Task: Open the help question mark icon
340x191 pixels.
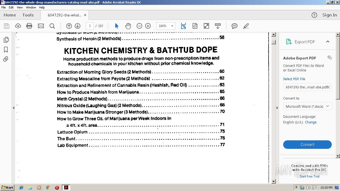Action: click(314, 15)
